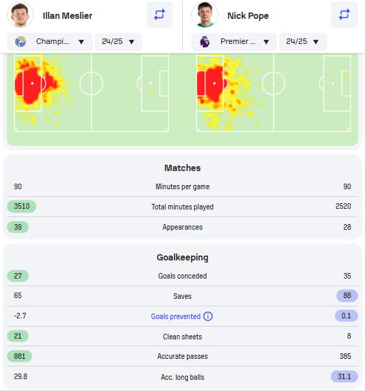Open Championship tournament dropdown for Meslier

coord(50,42)
